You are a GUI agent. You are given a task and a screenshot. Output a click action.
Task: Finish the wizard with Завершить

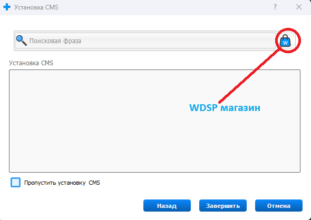click(223, 206)
